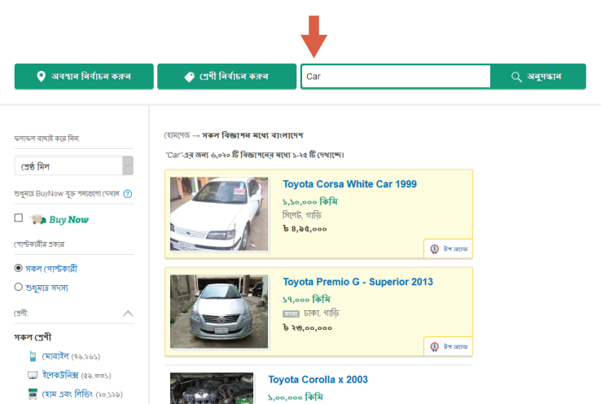Click the Toyota Premio price text

pos(307,327)
